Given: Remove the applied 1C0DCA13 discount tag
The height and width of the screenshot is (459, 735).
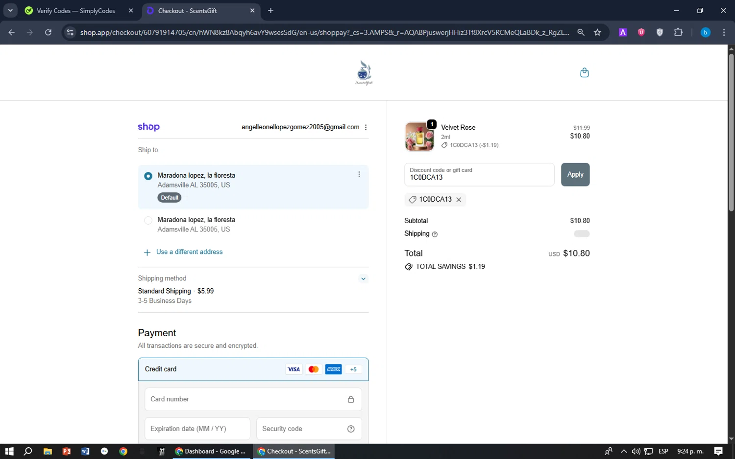Looking at the screenshot, I should point(459,200).
